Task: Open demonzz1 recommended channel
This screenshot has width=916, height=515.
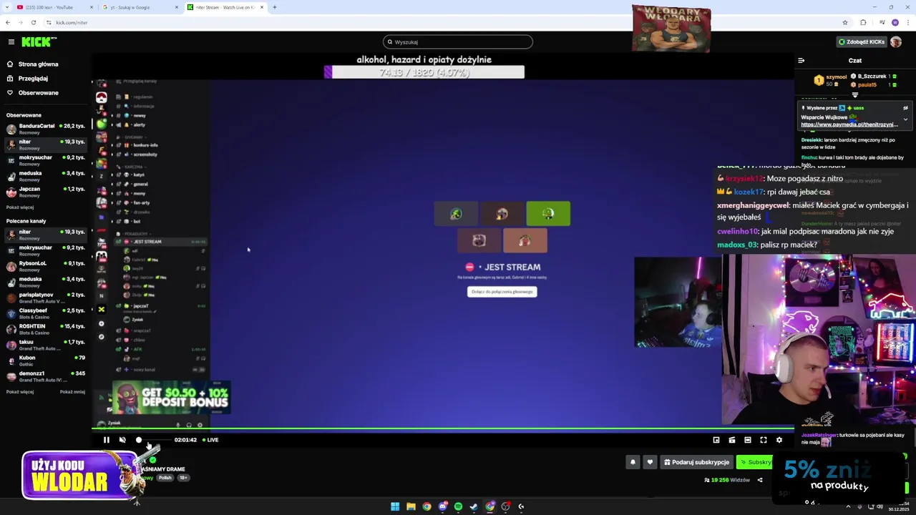Action: [46, 376]
